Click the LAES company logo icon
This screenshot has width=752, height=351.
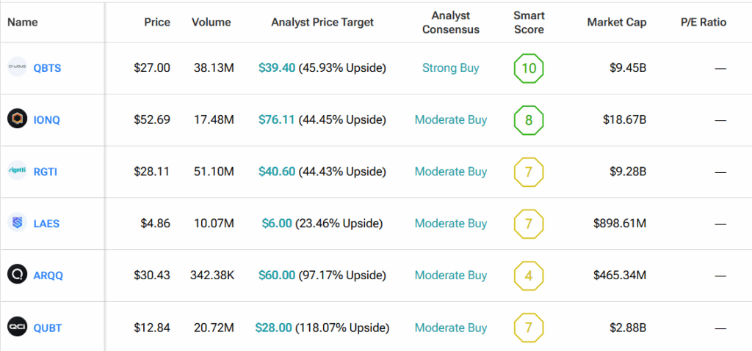click(x=17, y=223)
